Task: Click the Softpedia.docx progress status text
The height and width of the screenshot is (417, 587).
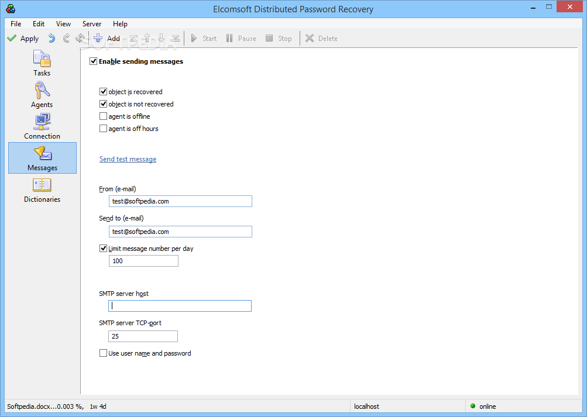Action: pos(45,406)
